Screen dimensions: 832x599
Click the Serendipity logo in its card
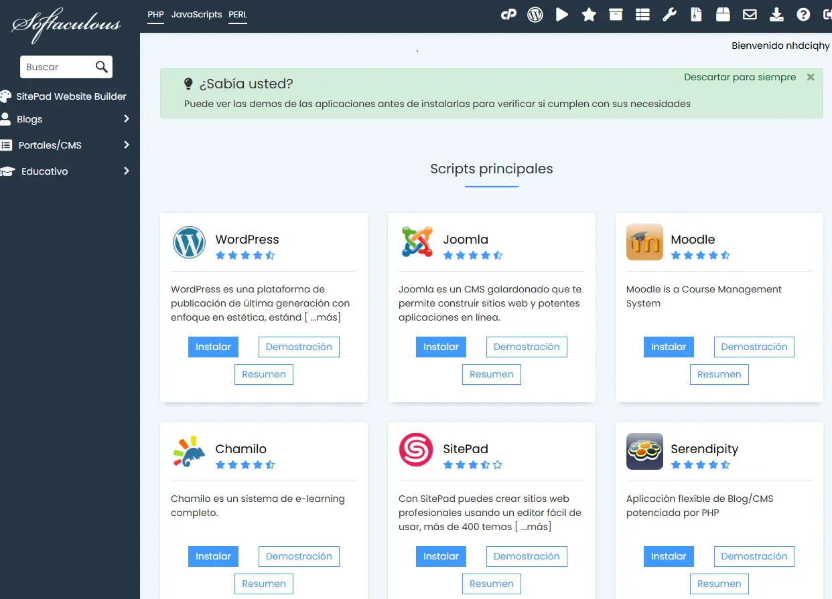coord(644,451)
